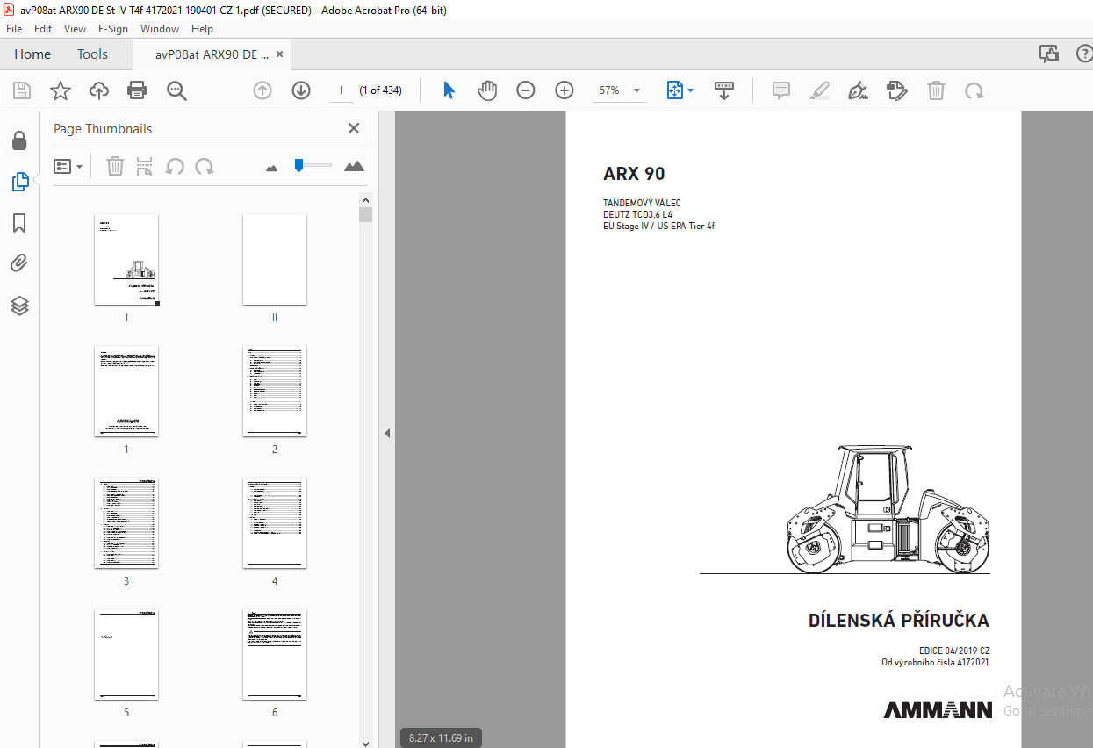The height and width of the screenshot is (748, 1093).
Task: Click the thumbnails scrollbar down arrow
Action: tap(365, 742)
